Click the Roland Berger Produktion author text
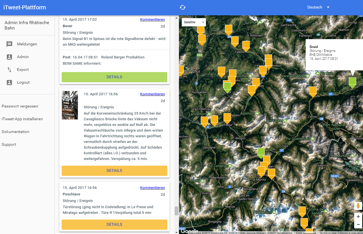Image resolution: width=363 pixels, height=234 pixels. point(123,57)
